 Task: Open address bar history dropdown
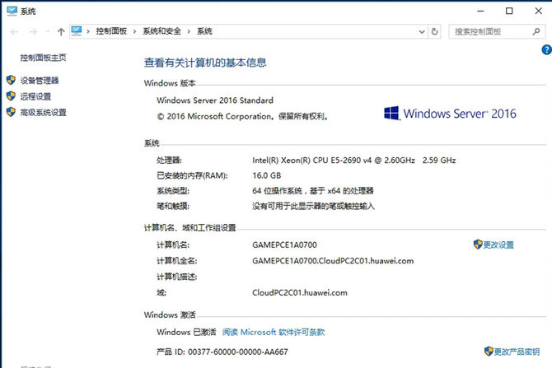(422, 31)
